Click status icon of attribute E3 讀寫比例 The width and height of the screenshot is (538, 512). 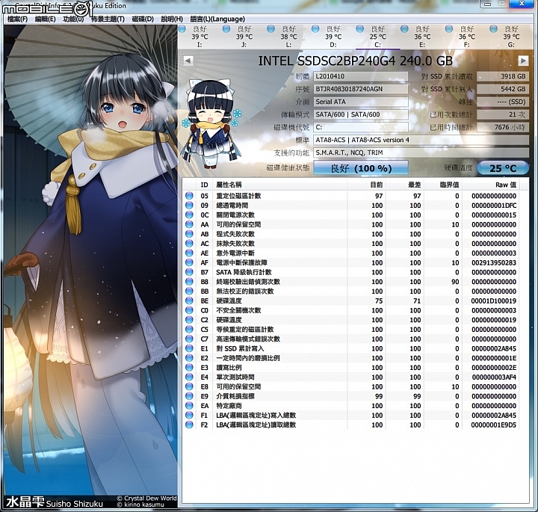click(189, 368)
